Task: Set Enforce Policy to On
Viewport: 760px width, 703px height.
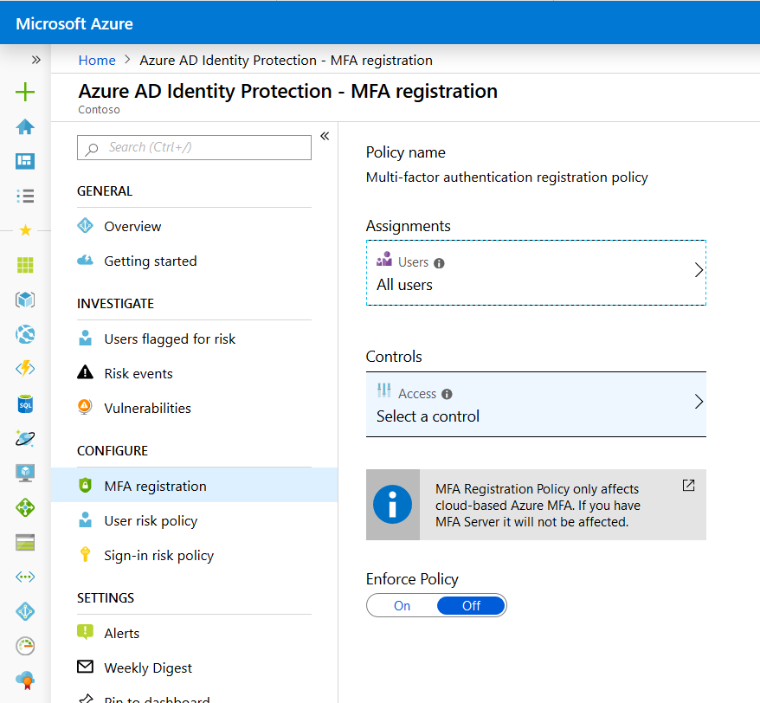Action: click(402, 605)
